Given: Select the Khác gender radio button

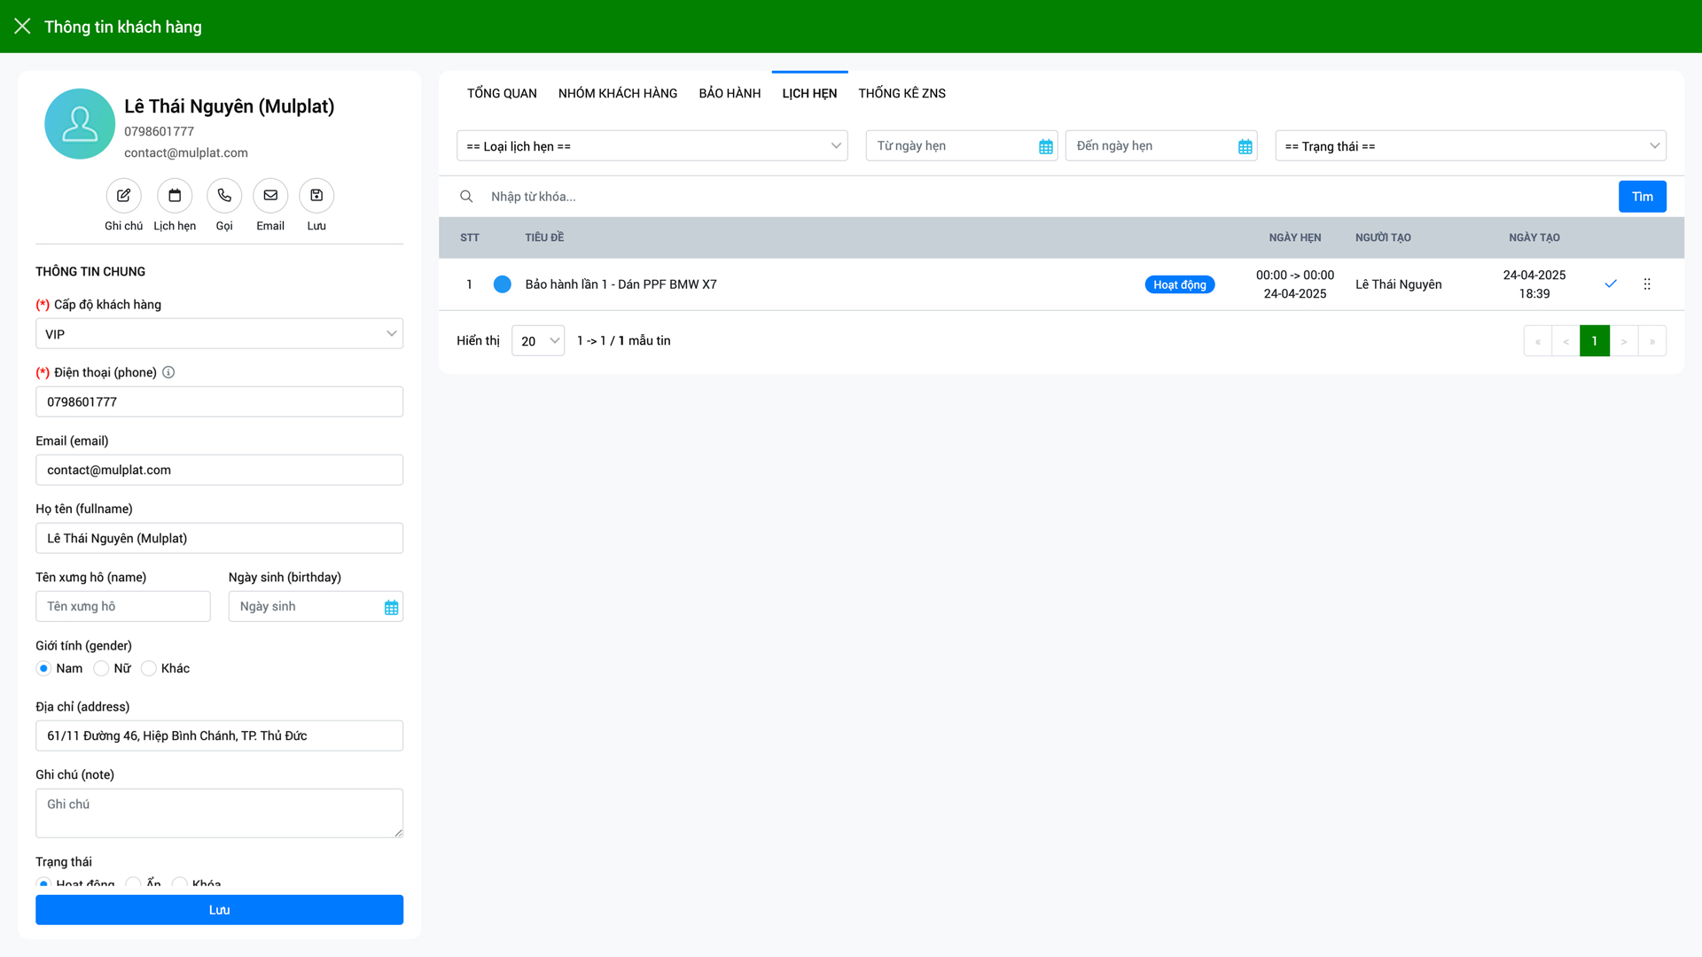Looking at the screenshot, I should [149, 669].
